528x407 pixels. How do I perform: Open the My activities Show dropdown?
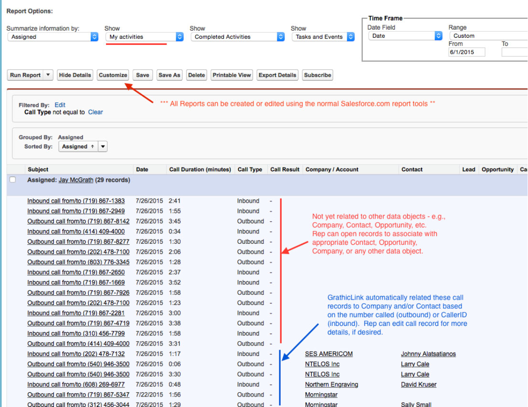tap(144, 37)
